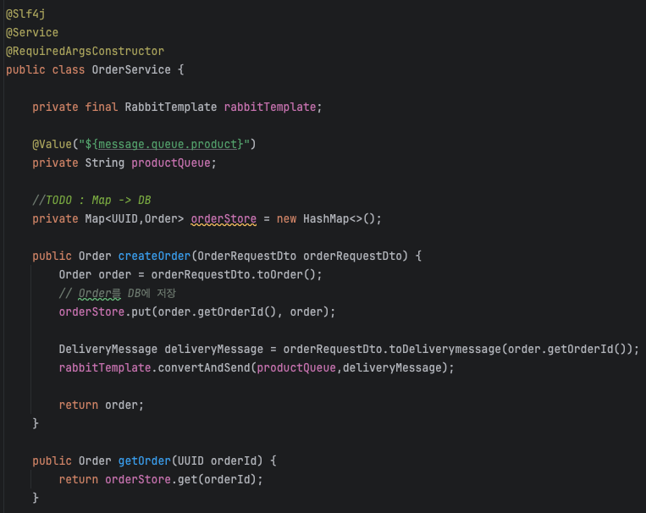Click productQueue in the private String declaration
Viewport: 646px width, 513px height.
pos(171,163)
